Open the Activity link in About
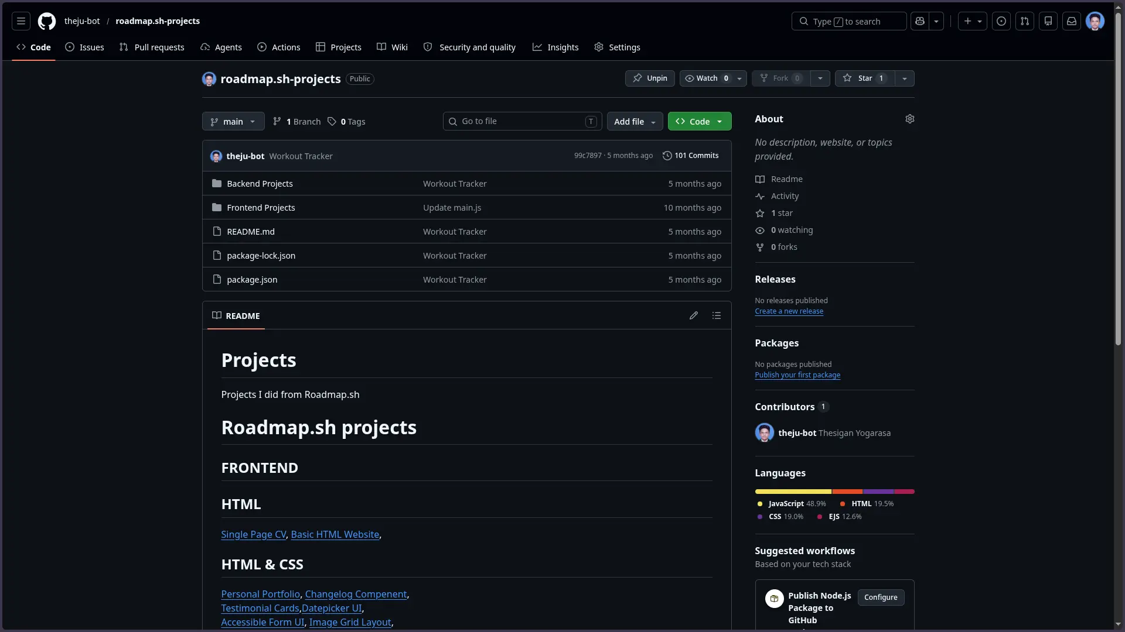 [x=777, y=196]
